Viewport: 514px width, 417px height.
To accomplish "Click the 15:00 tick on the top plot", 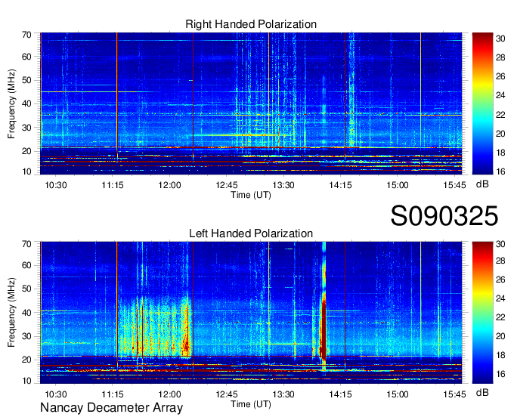I will click(398, 185).
